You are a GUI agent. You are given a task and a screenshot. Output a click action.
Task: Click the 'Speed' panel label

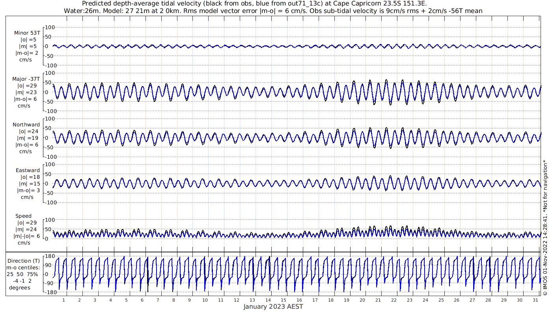click(x=24, y=216)
